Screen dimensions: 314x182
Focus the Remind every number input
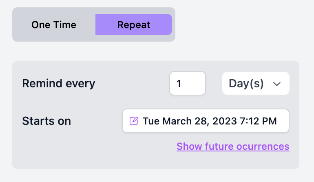tap(188, 84)
